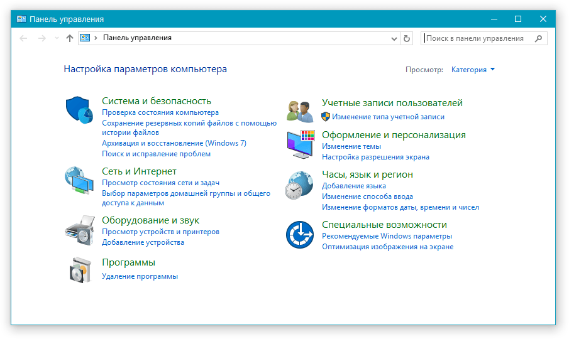Open Учетные записи пользователей category
569x339 pixels.
392,103
